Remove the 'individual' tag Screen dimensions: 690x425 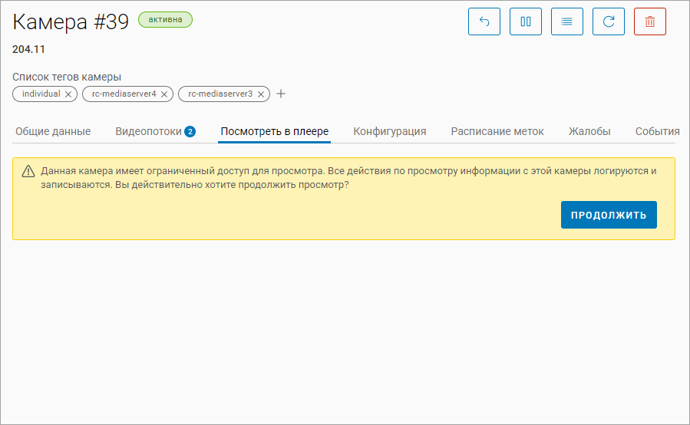[68, 94]
